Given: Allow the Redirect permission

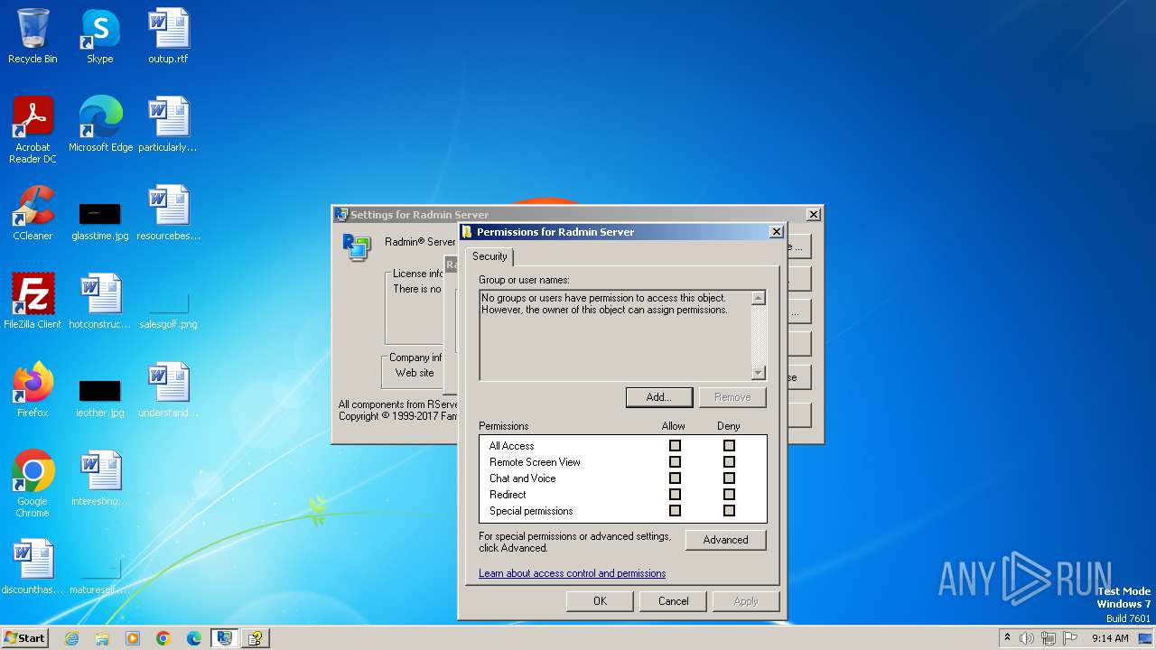Looking at the screenshot, I should point(675,495).
